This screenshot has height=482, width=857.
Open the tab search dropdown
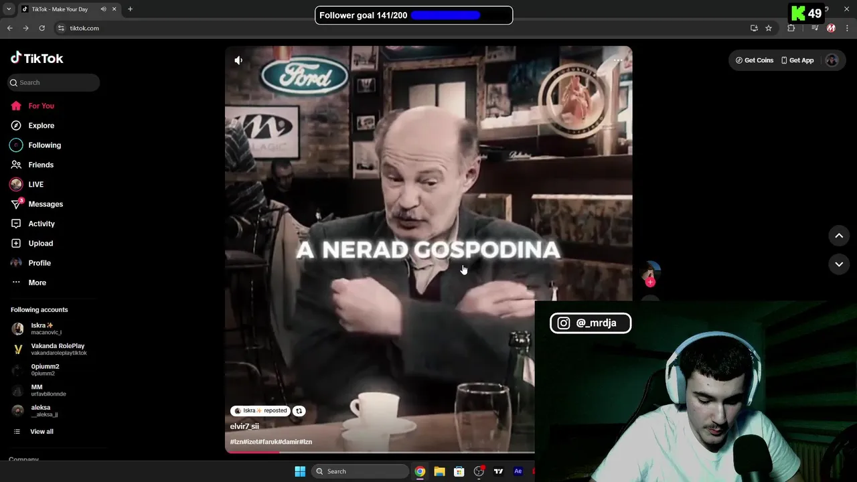(9, 9)
